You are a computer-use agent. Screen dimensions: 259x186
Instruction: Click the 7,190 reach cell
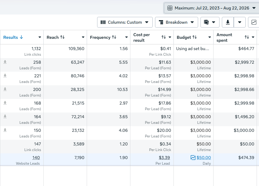tap(65, 160)
